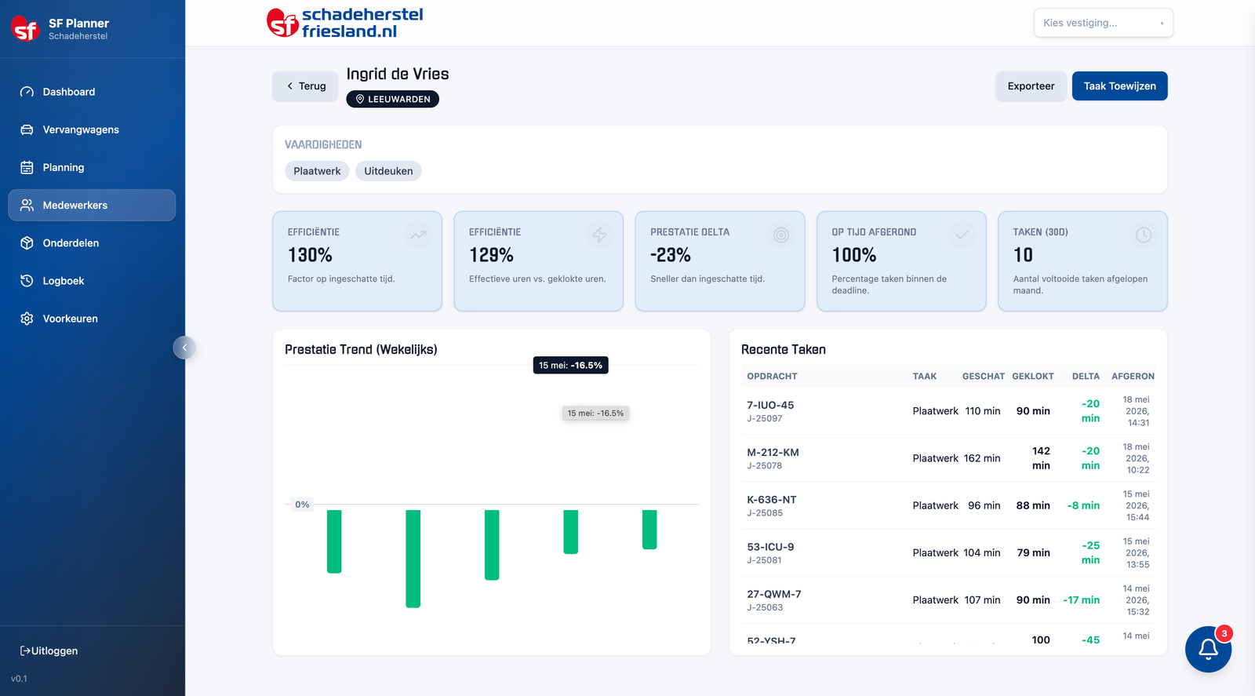Open Logboek menu item
The image size is (1255, 696).
[x=92, y=281]
